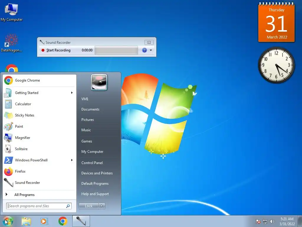Viewport: 302px width, 227px height.
Task: Click the Show desktop strip beside the clock
Action: tap(300, 221)
